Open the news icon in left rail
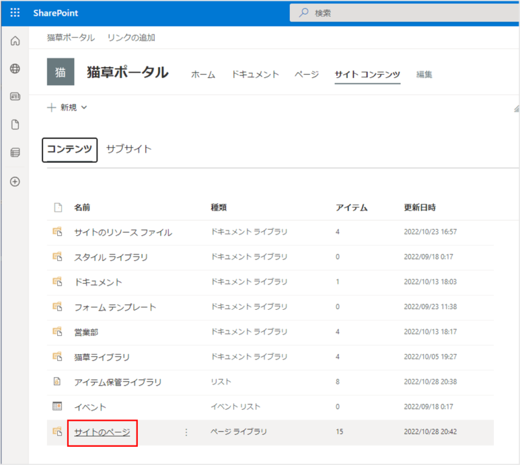This screenshot has height=465, width=520. pos(15,97)
